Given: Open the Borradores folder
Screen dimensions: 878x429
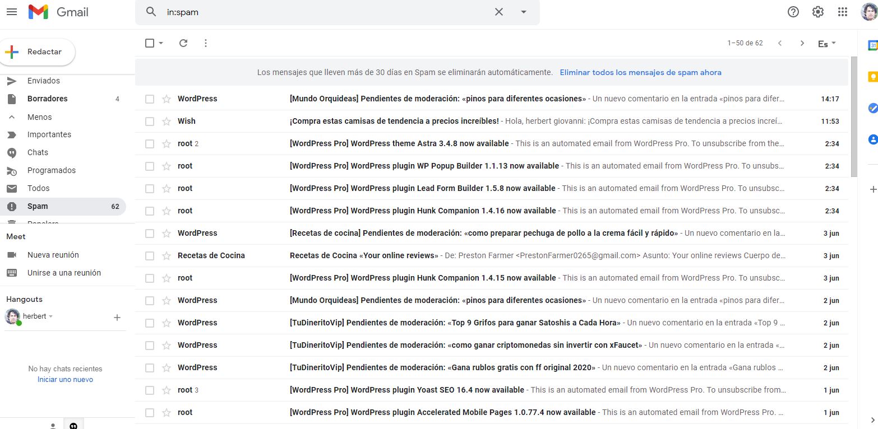Looking at the screenshot, I should (47, 99).
